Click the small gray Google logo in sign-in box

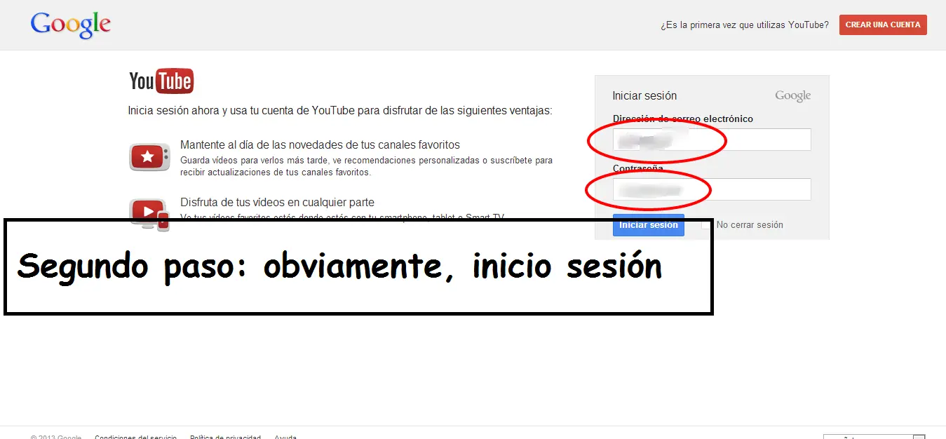pos(793,96)
